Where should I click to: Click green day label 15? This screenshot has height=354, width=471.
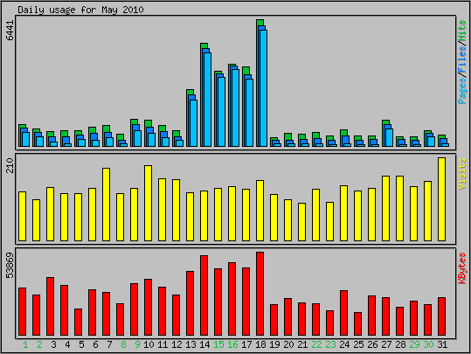(x=218, y=344)
